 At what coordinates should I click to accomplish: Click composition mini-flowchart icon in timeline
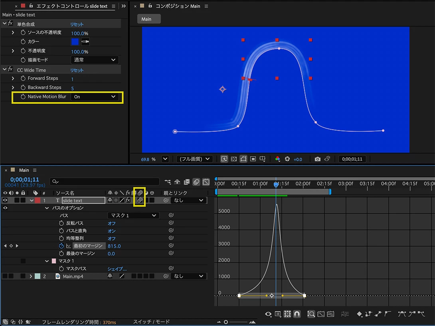point(168,182)
